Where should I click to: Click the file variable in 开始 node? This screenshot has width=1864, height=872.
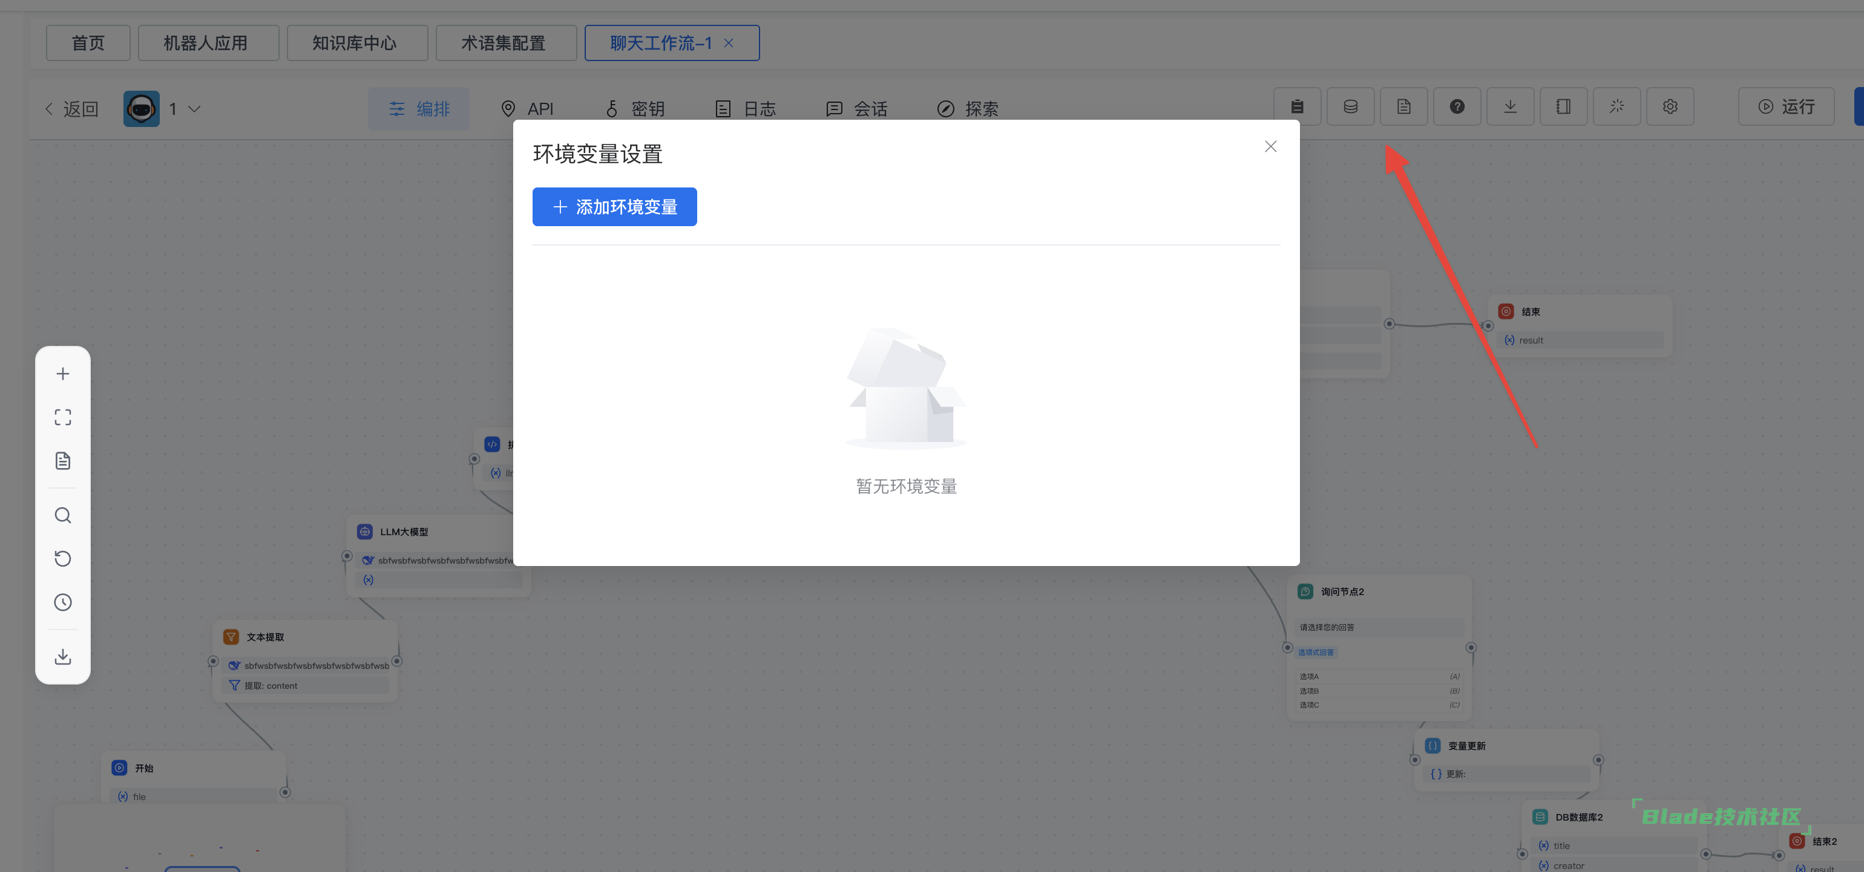pos(194,797)
